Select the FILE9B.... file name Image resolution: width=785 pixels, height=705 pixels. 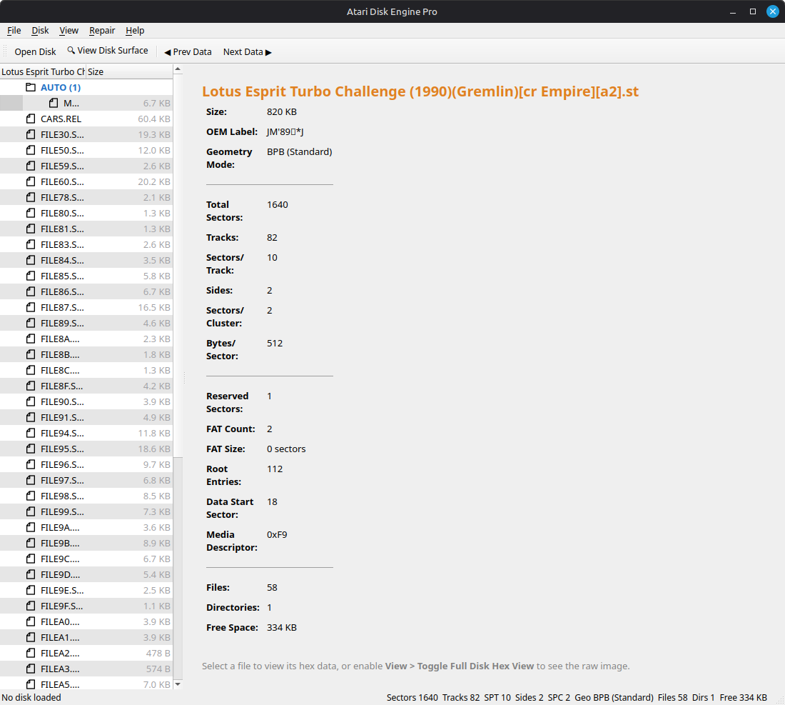60,543
